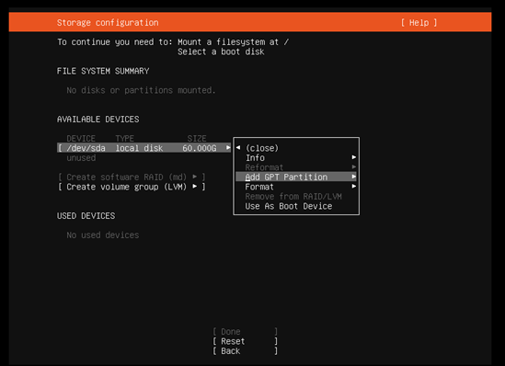Click the SIZE column header
The width and height of the screenshot is (505, 366).
(197, 139)
